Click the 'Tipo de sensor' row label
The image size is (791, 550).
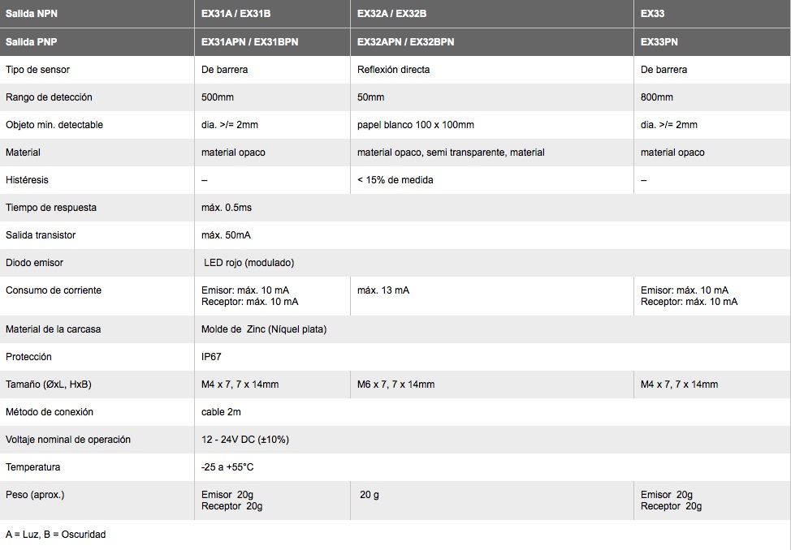pyautogui.click(x=37, y=70)
